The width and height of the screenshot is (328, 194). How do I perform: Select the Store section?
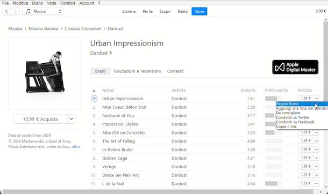pos(199,11)
